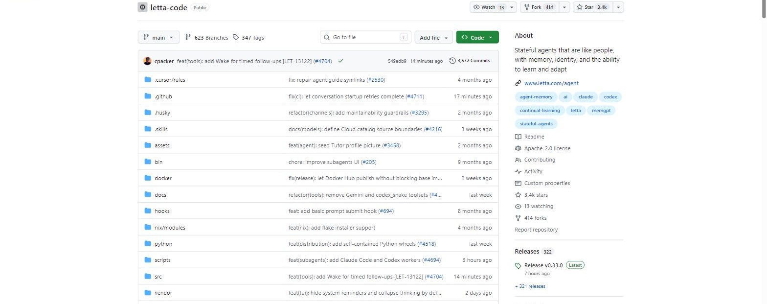Open the Star lists dropdown arrow
767x304 pixels.
[618, 7]
